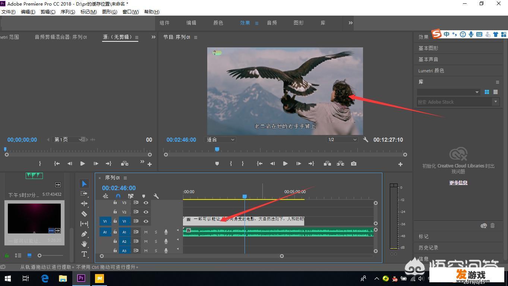The image size is (508, 286).
Task: Expand hidden source panel tabs chevron
Action: pyautogui.click(x=153, y=37)
